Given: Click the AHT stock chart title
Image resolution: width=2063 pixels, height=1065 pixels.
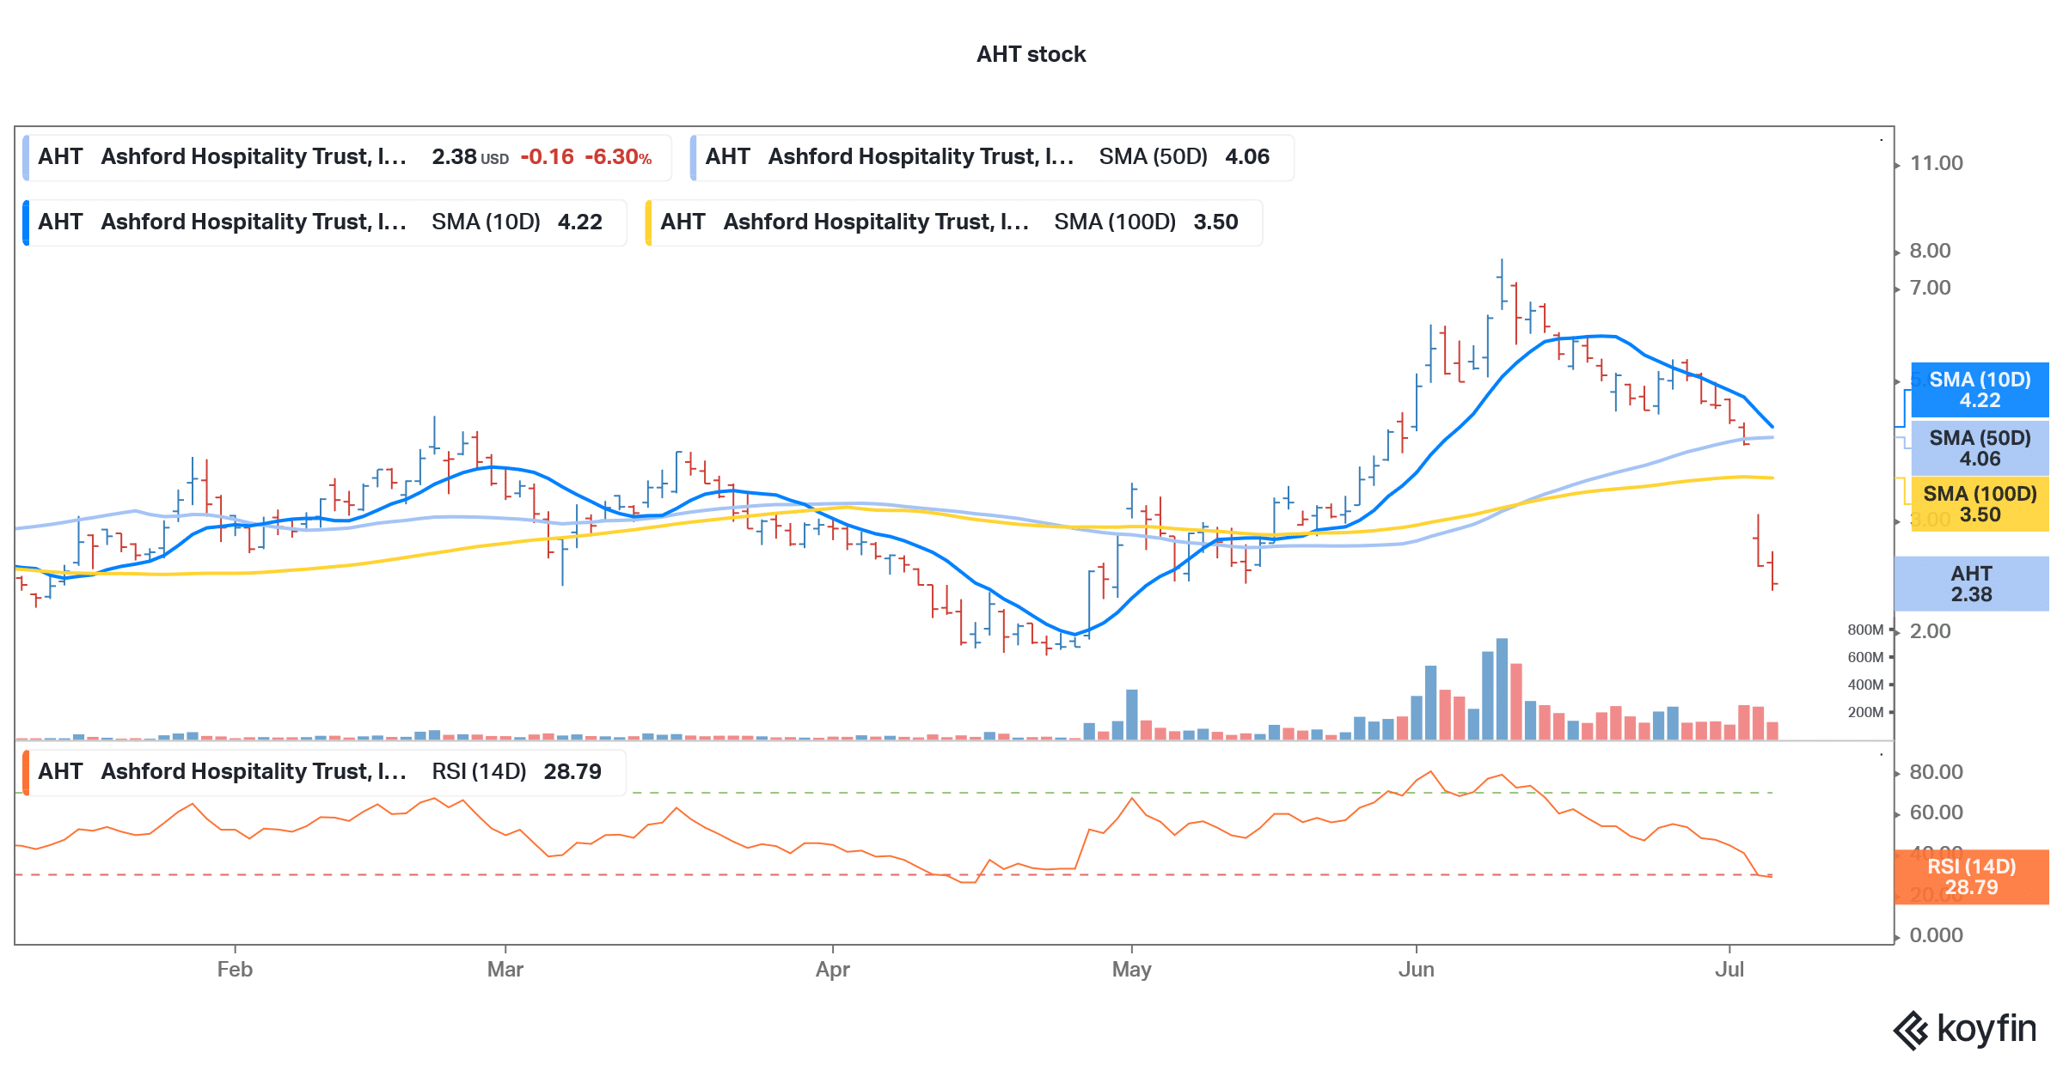Looking at the screenshot, I should [x=1031, y=54].
